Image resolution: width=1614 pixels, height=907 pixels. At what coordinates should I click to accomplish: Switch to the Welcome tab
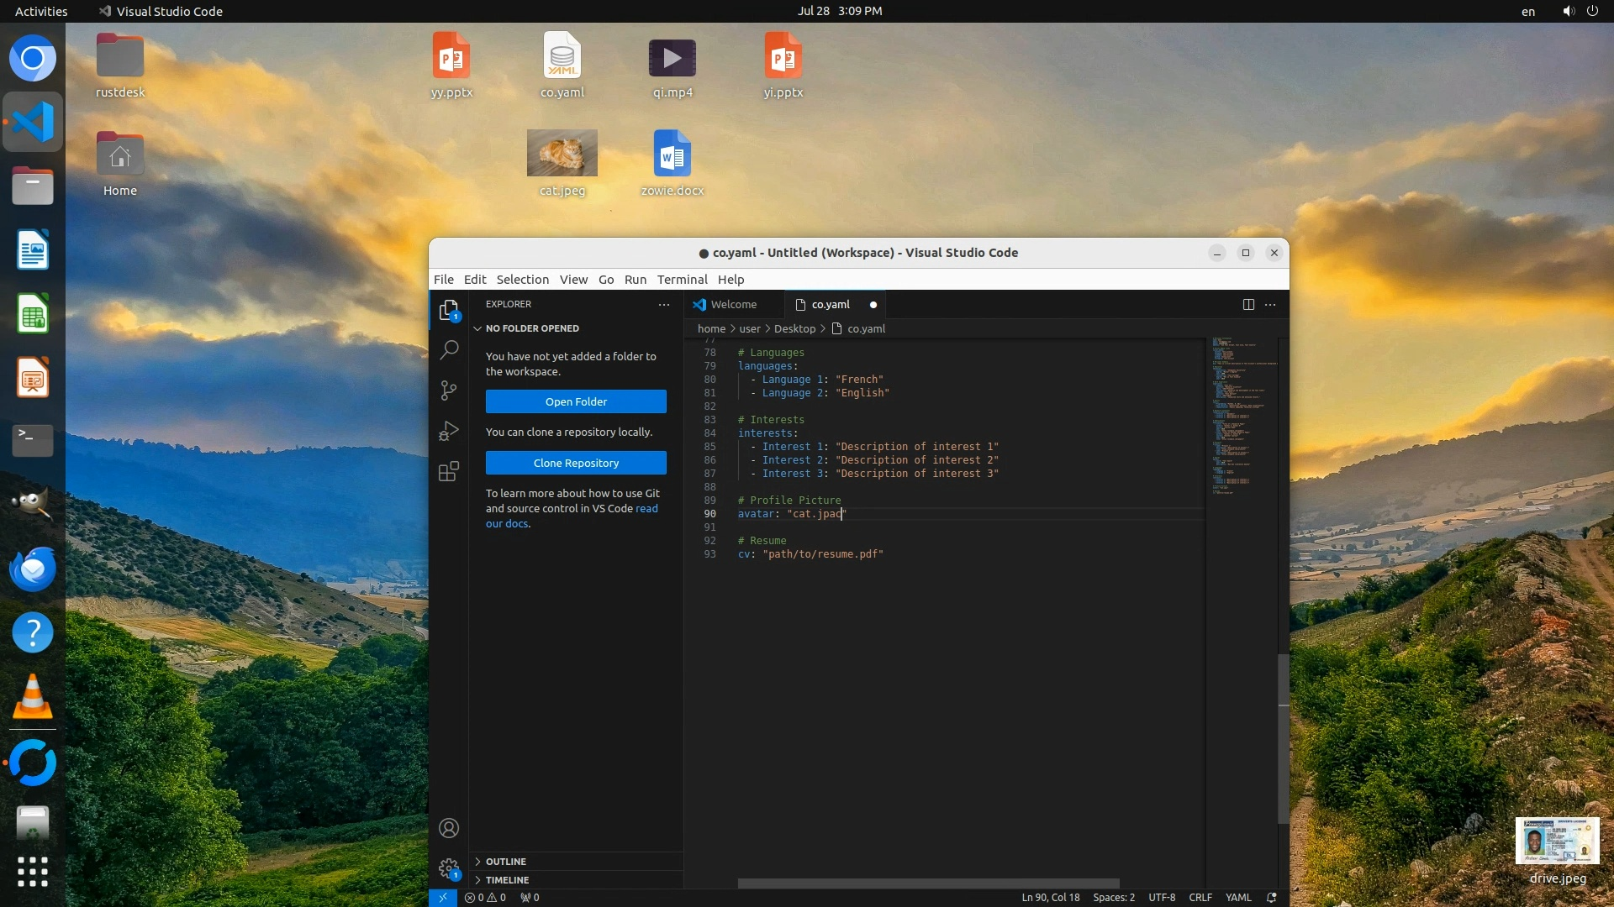tap(733, 305)
